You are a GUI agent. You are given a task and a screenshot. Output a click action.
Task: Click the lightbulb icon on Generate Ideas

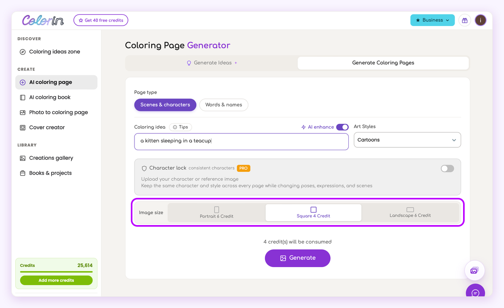(x=189, y=63)
